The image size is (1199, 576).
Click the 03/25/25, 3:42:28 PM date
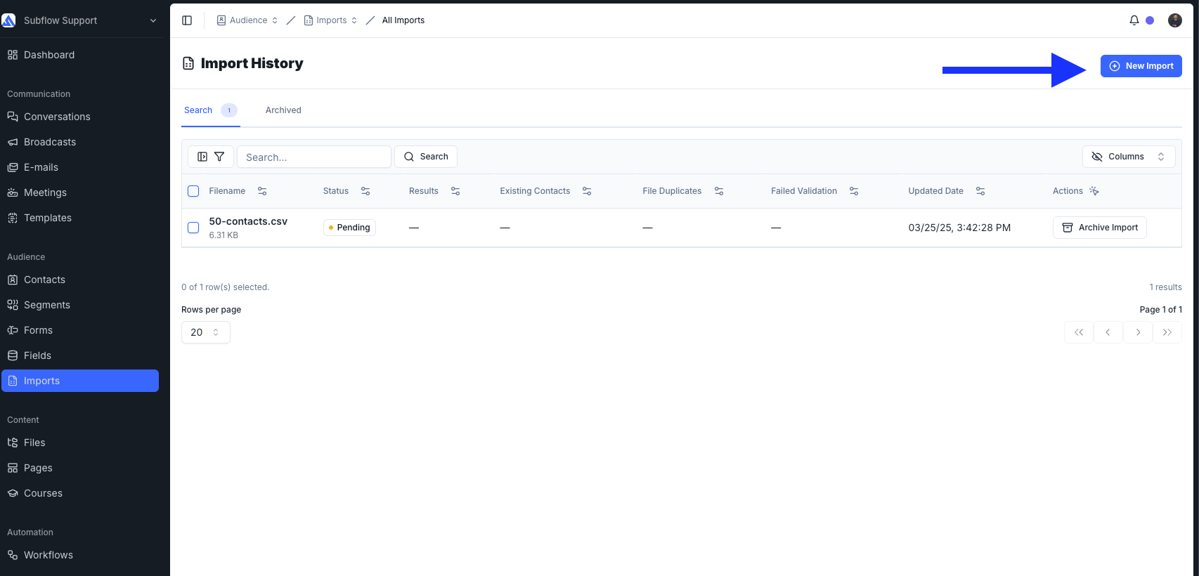pyautogui.click(x=959, y=228)
